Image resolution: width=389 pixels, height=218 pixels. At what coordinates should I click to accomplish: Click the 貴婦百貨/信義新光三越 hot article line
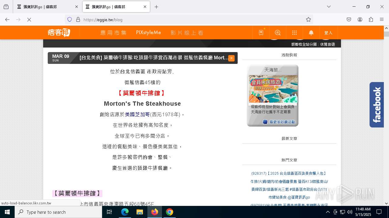click(289, 189)
